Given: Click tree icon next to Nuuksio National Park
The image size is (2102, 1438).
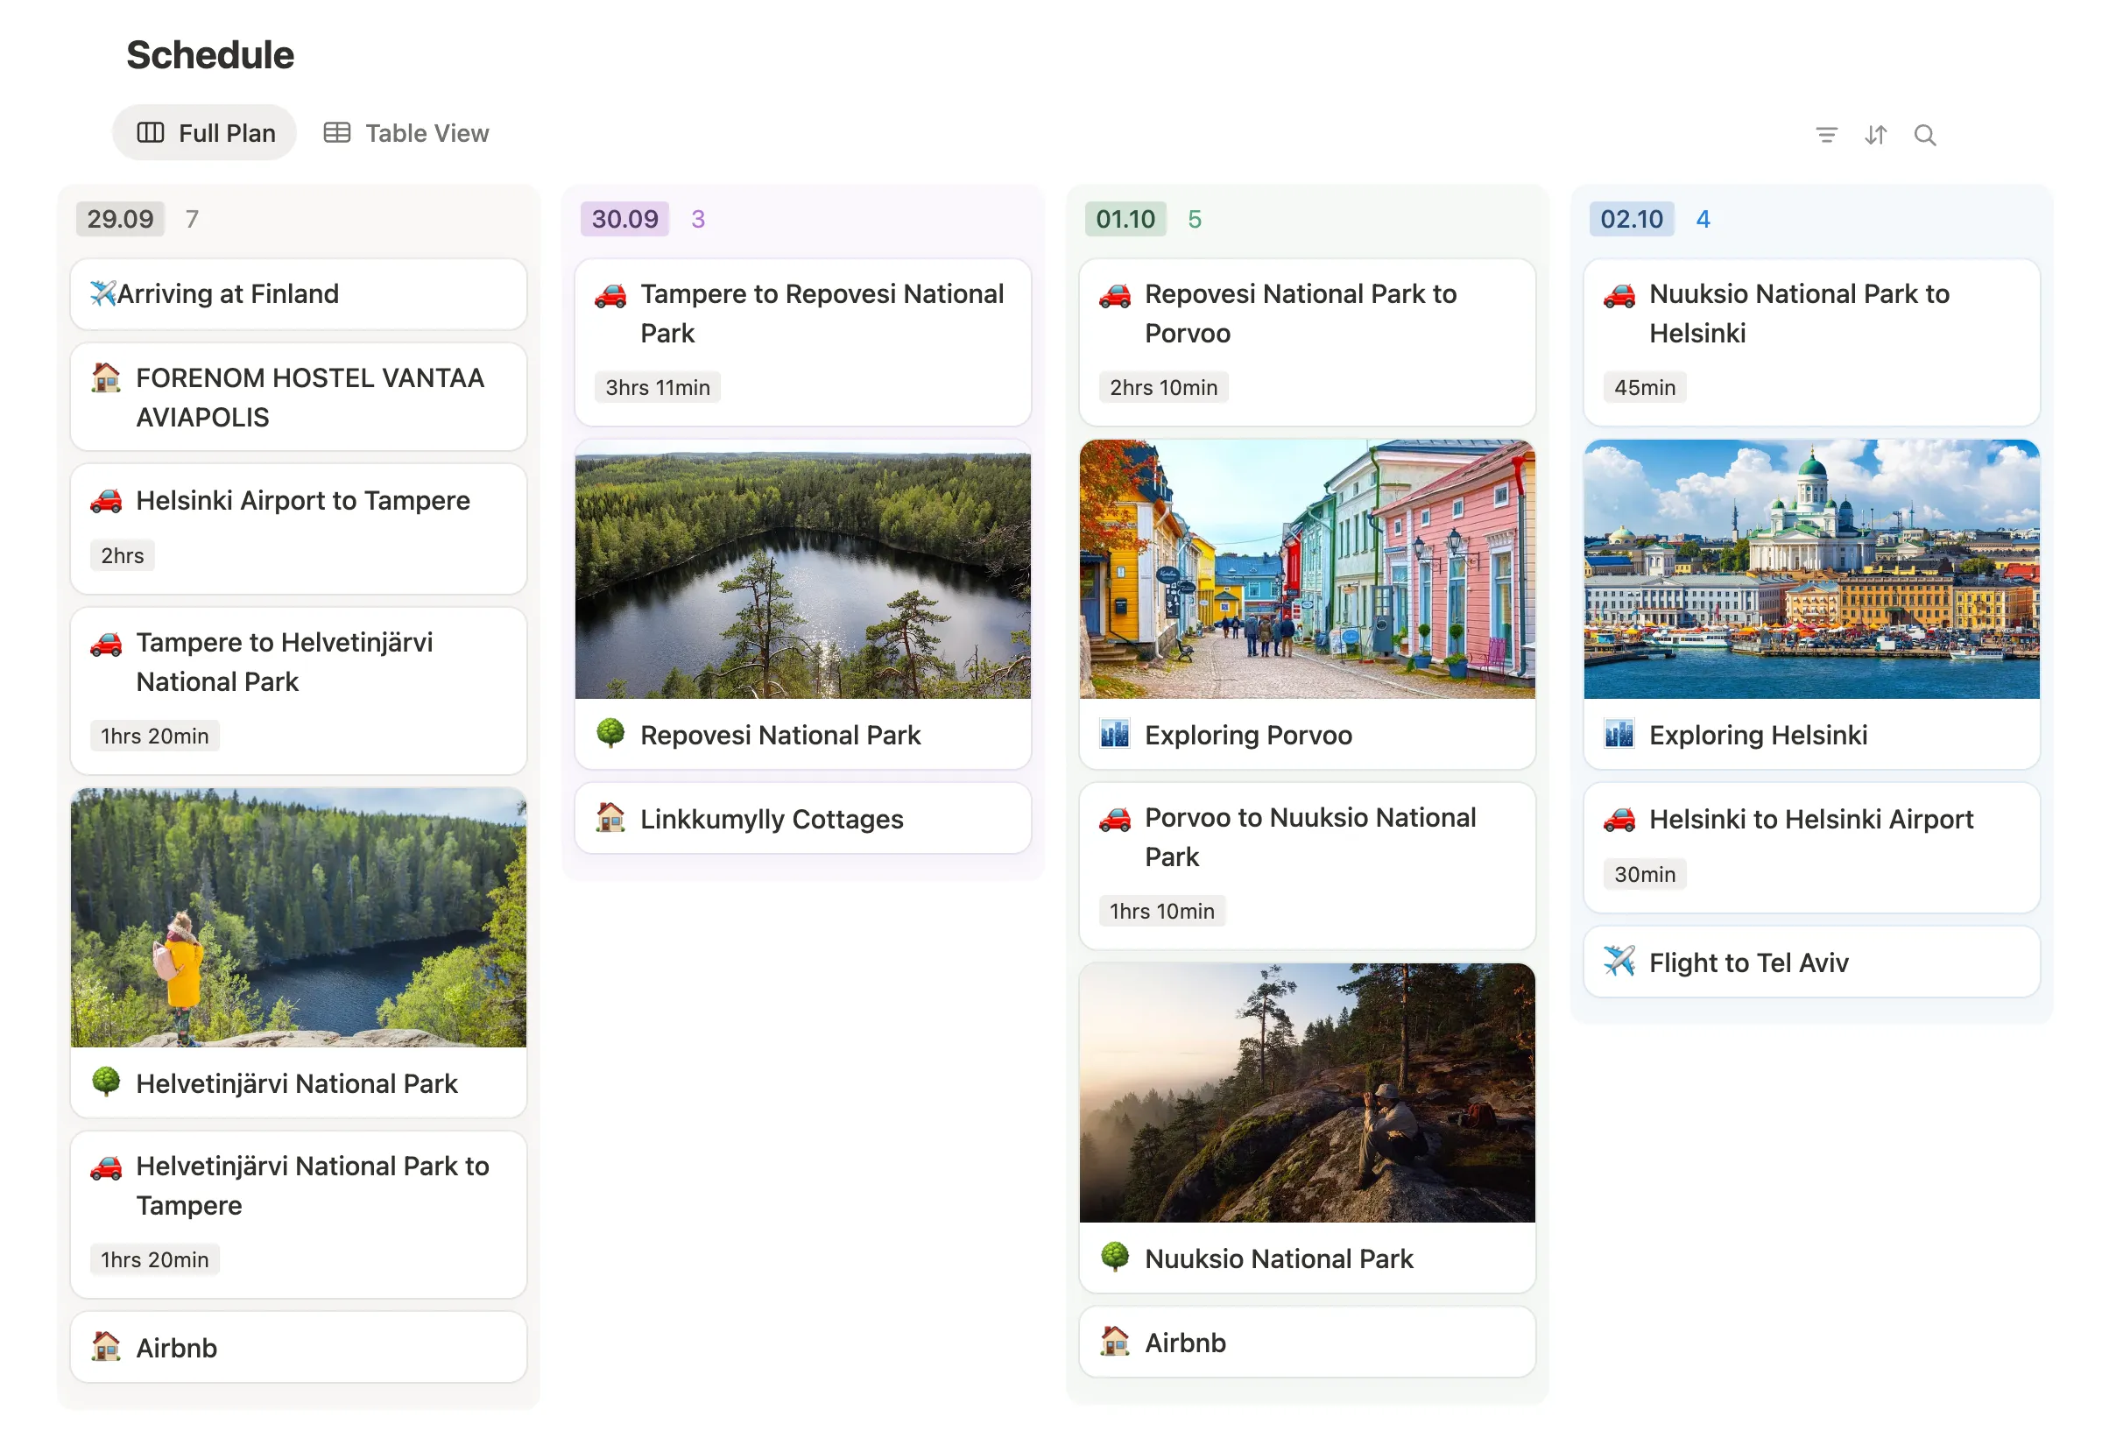Looking at the screenshot, I should (x=1114, y=1257).
